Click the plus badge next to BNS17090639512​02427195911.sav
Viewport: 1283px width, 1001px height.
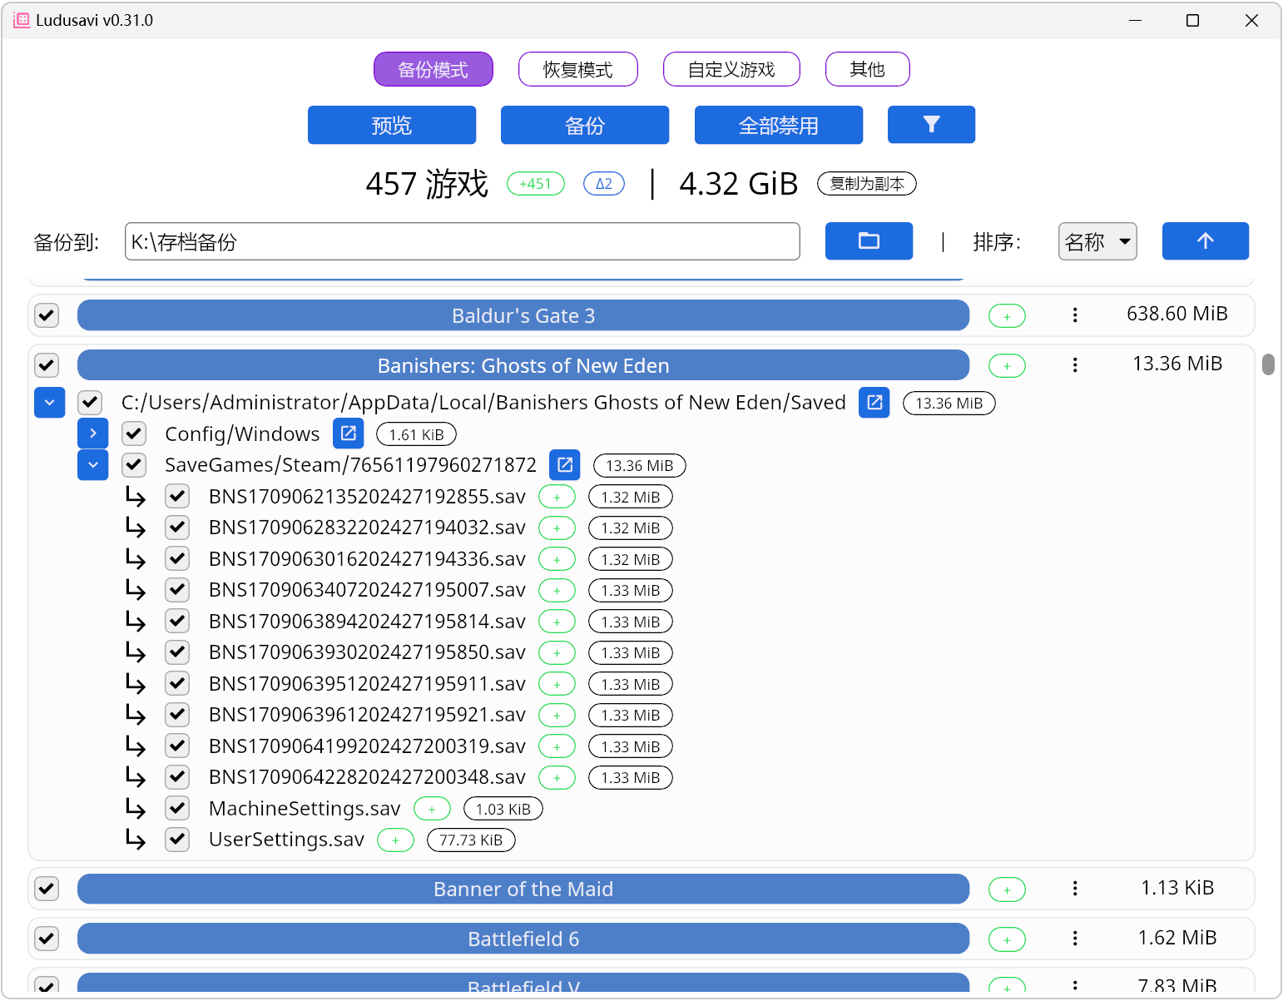pos(557,685)
